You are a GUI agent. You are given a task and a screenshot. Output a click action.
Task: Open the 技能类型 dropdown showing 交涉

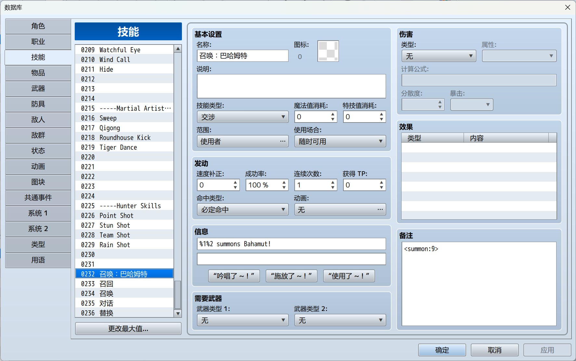pyautogui.click(x=242, y=117)
